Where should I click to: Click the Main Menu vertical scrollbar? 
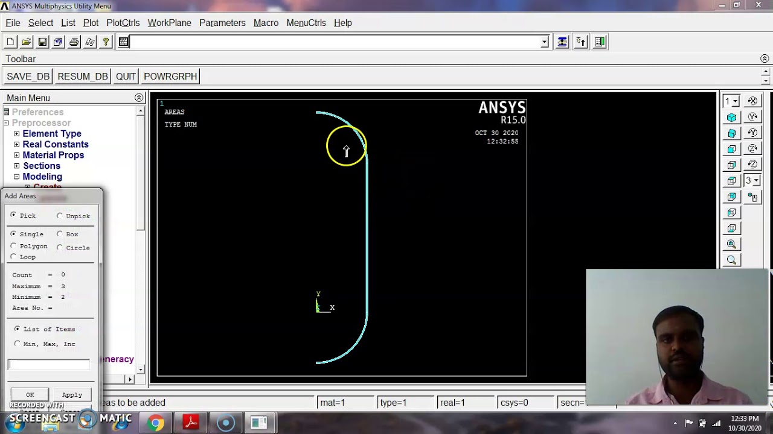coord(140,240)
